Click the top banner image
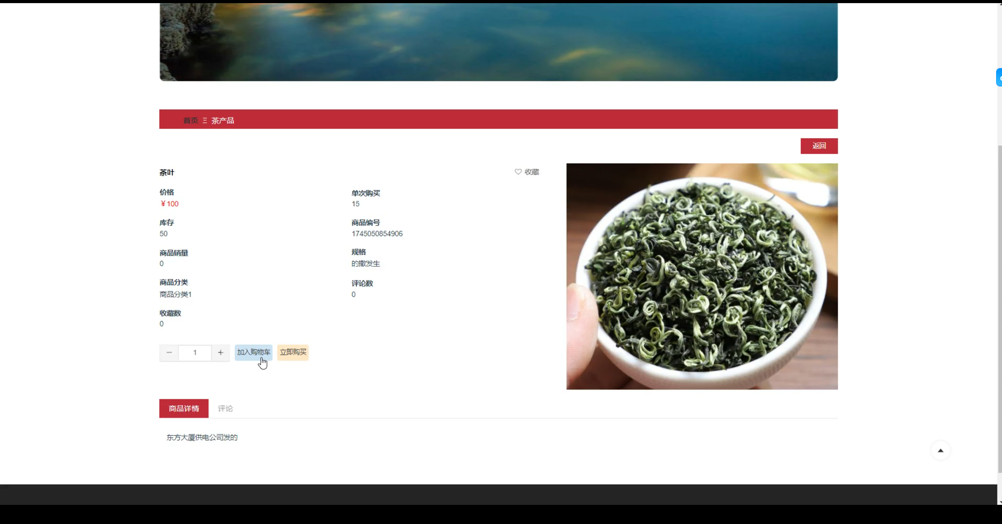The width and height of the screenshot is (1002, 524). click(498, 42)
